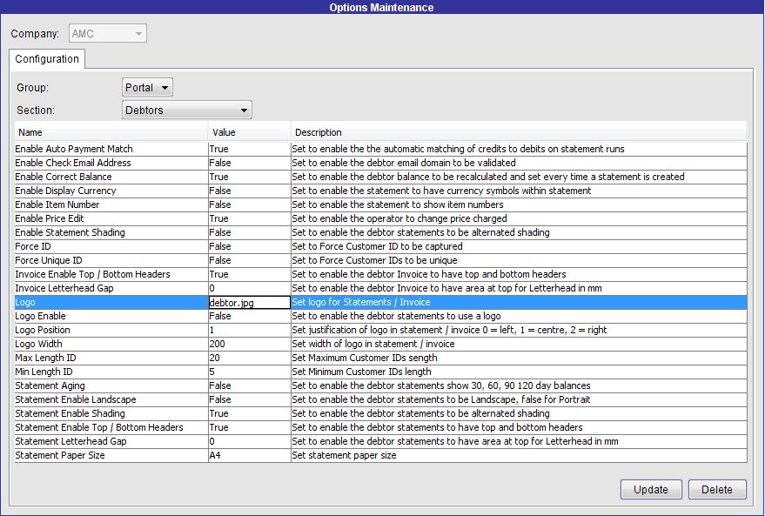Click the Name column header
The height and width of the screenshot is (516, 765).
(x=111, y=132)
